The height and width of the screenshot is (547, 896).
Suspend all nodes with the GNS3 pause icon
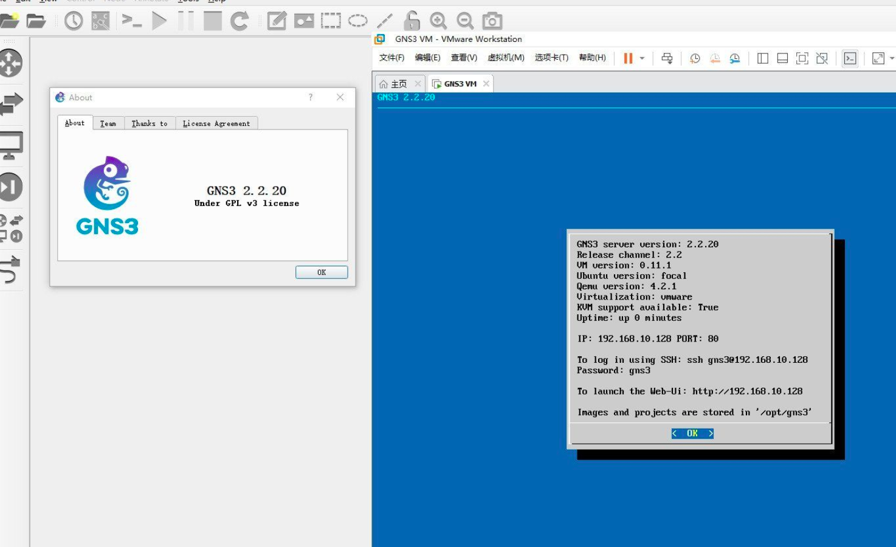tap(186, 21)
